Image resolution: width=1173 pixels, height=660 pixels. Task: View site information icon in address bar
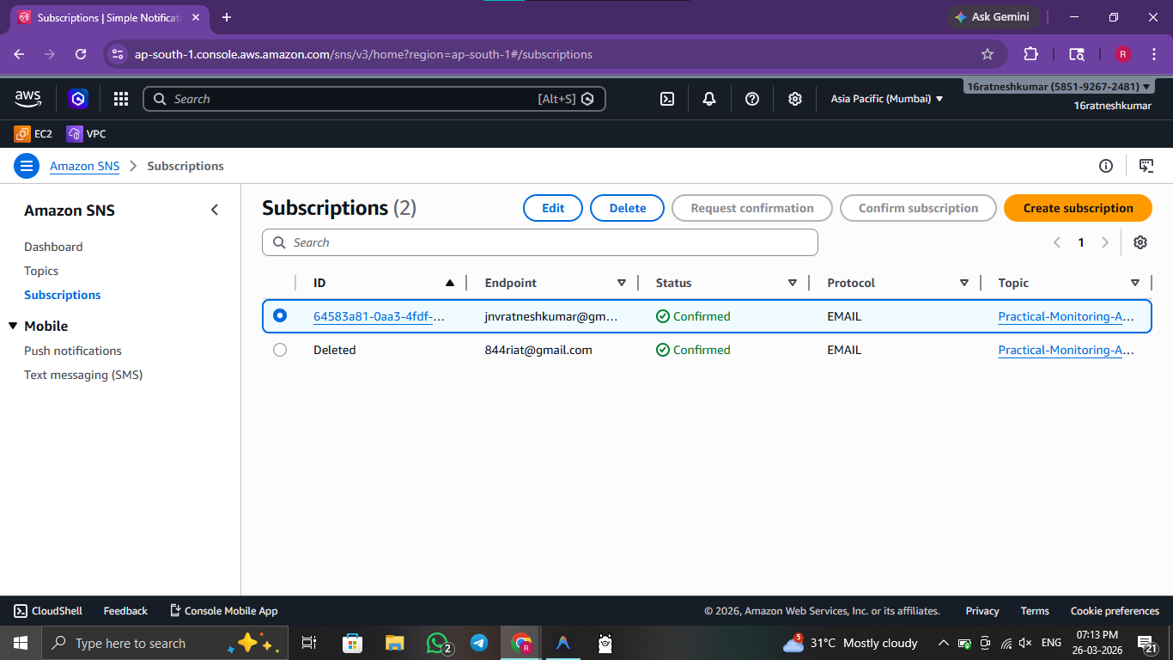pos(119,54)
